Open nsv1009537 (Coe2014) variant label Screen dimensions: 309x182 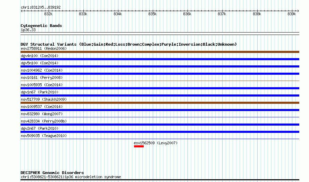click(x=42, y=107)
